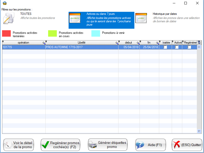This screenshot has width=204, height=153.
Task: Tick the traitée checkbox for operation 101715
Action: point(165,47)
